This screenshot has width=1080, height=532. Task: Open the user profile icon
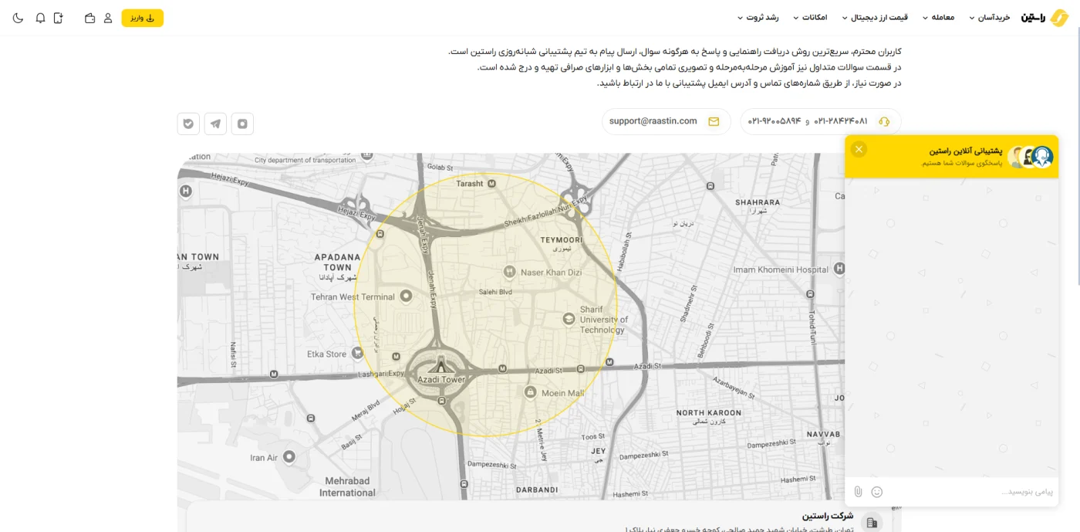(108, 18)
